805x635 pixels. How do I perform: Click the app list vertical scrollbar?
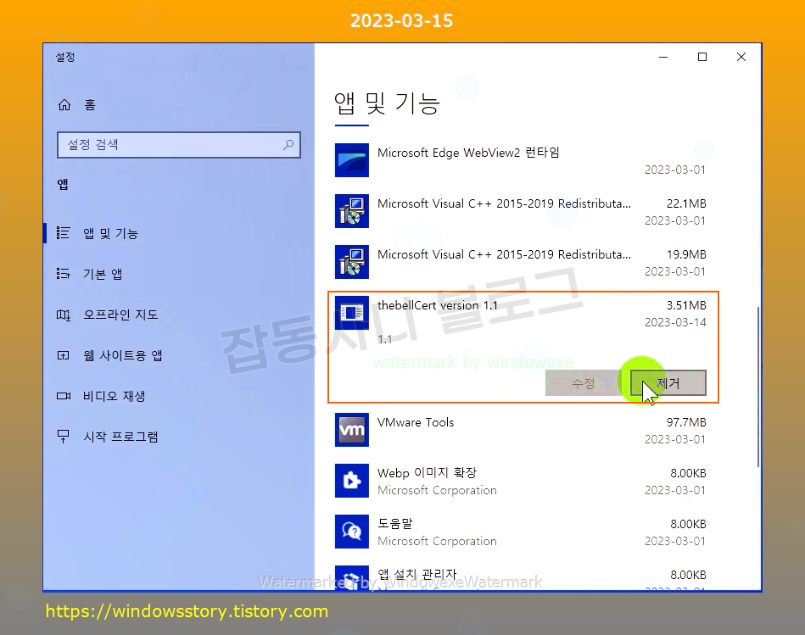[x=758, y=387]
